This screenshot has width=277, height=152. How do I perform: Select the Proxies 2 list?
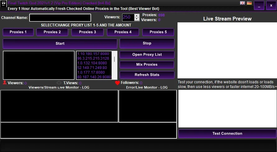tap(52, 32)
